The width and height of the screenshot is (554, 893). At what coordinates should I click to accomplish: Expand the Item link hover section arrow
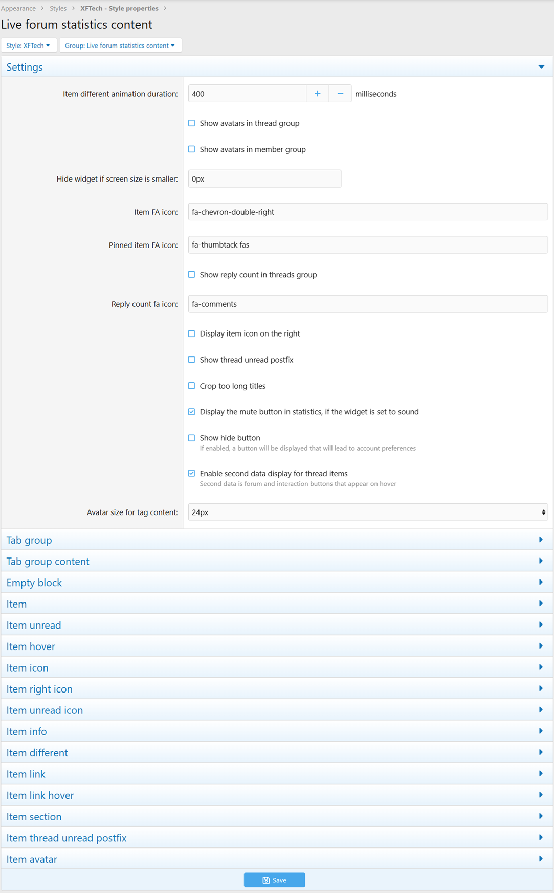(x=541, y=795)
